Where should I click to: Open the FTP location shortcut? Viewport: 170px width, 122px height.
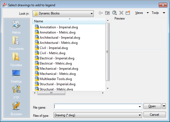[16, 92]
